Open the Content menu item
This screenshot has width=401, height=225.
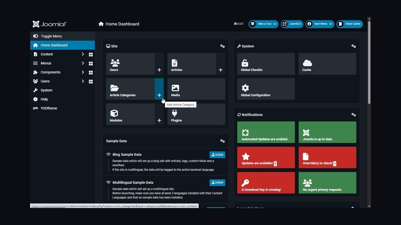[x=47, y=54]
